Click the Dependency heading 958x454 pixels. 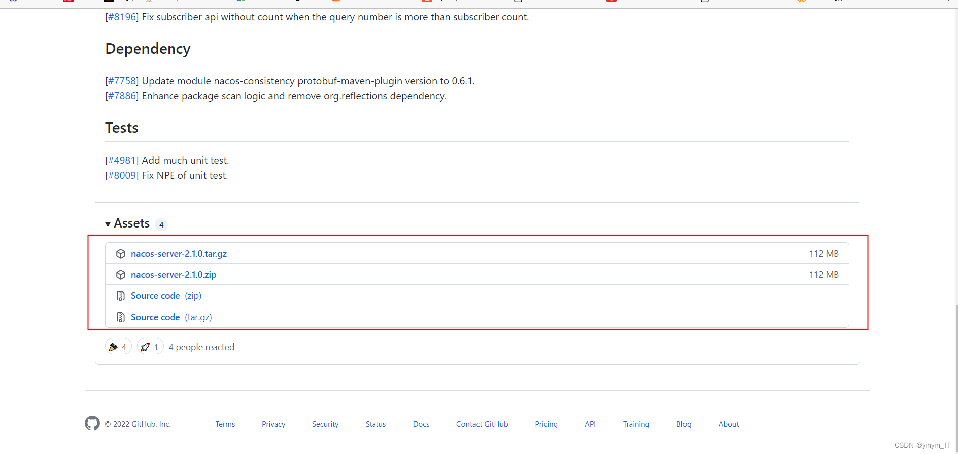click(148, 49)
